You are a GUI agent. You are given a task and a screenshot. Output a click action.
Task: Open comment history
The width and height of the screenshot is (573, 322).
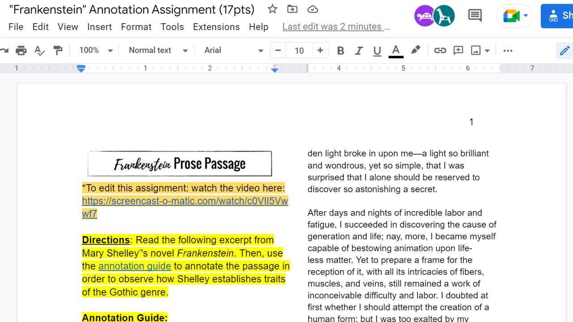475,16
